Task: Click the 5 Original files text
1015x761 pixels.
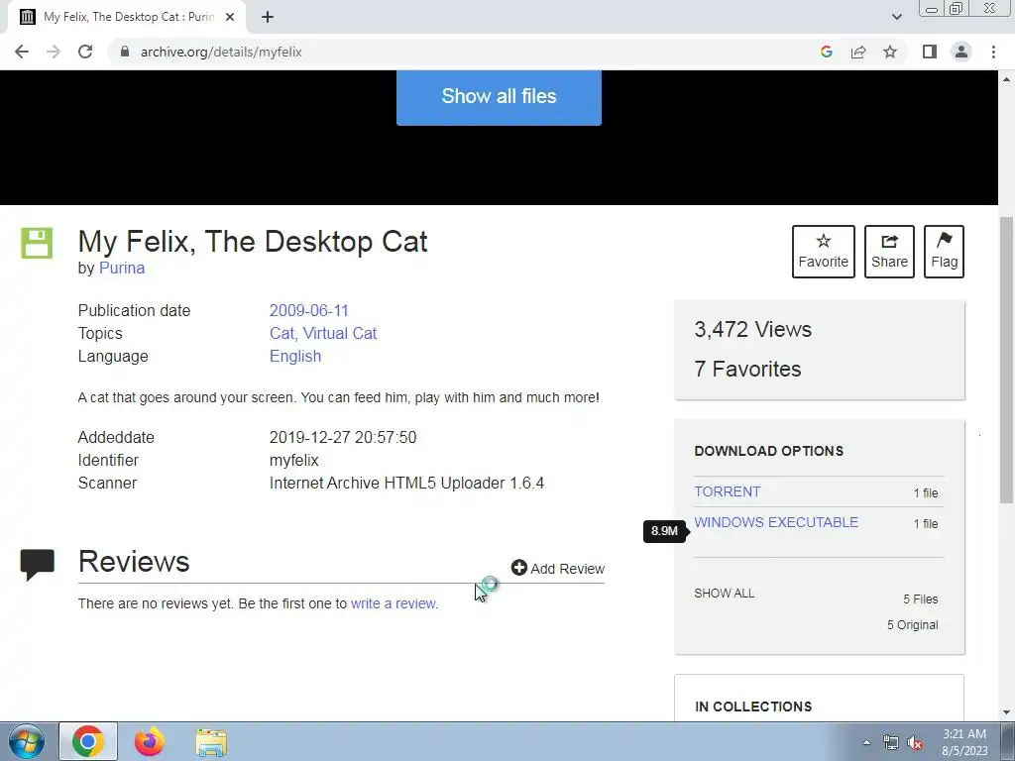Action: tap(912, 625)
